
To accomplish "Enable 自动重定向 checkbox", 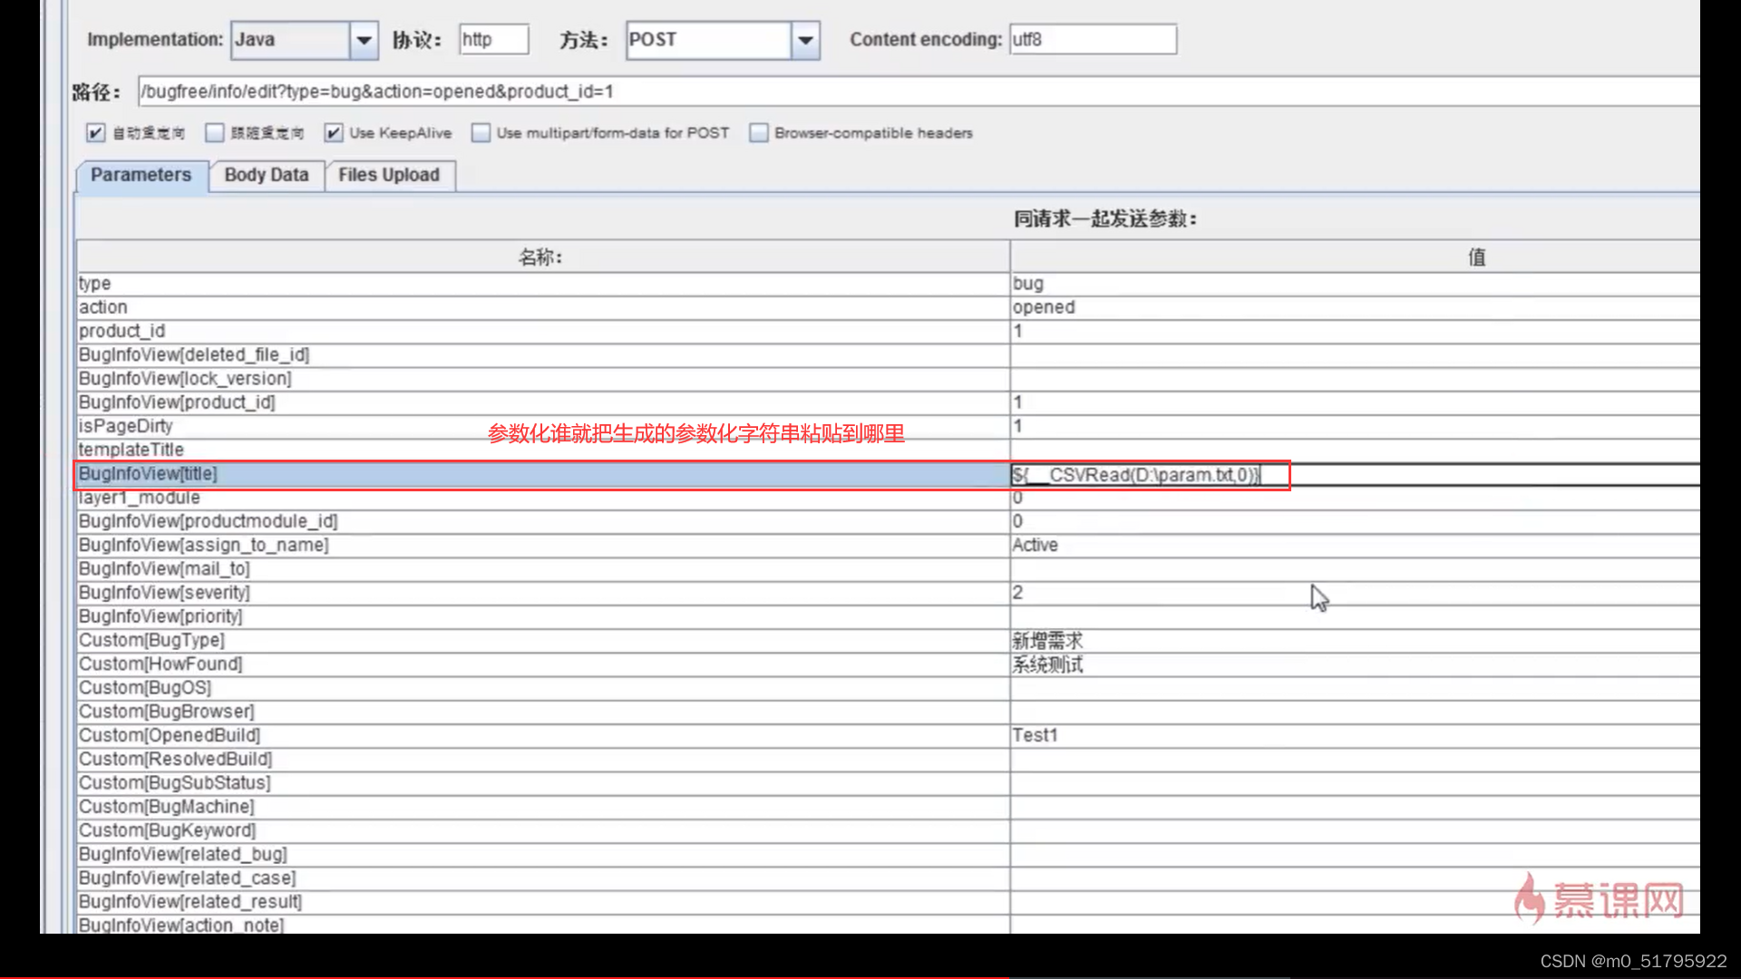I will tap(94, 132).
